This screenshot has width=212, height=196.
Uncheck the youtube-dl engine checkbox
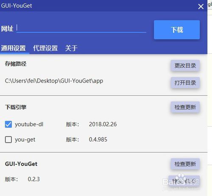click(8, 124)
